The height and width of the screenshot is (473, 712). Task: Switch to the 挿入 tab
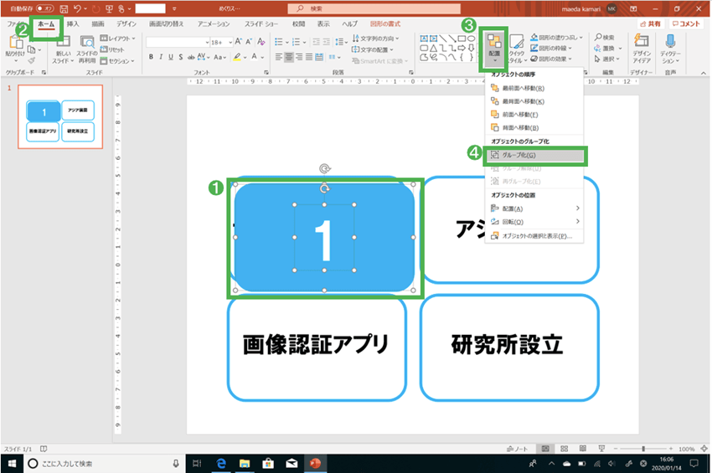click(73, 24)
